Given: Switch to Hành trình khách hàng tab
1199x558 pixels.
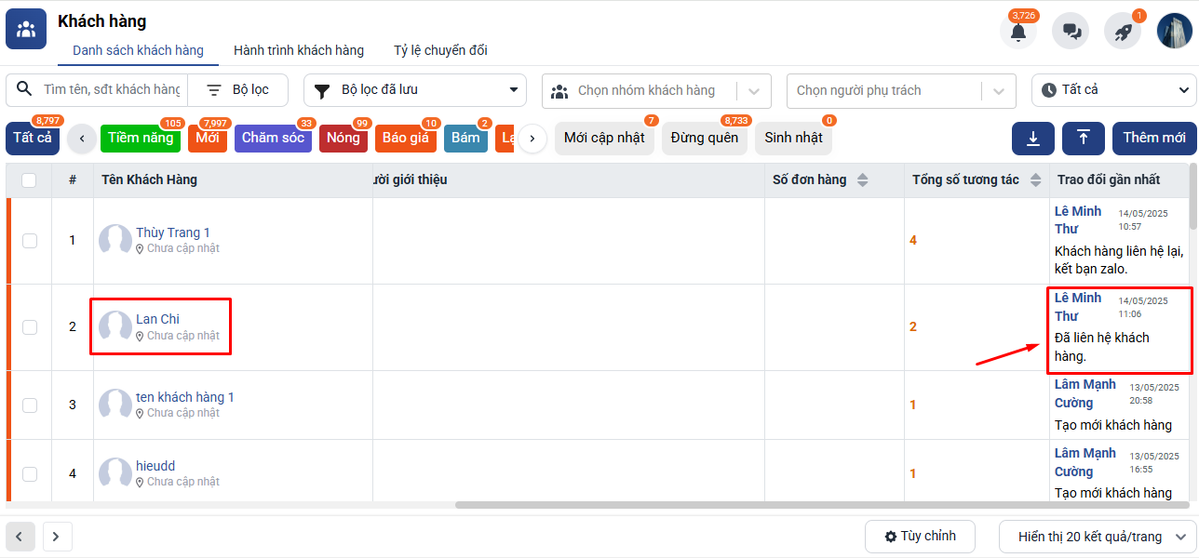Looking at the screenshot, I should pos(299,50).
